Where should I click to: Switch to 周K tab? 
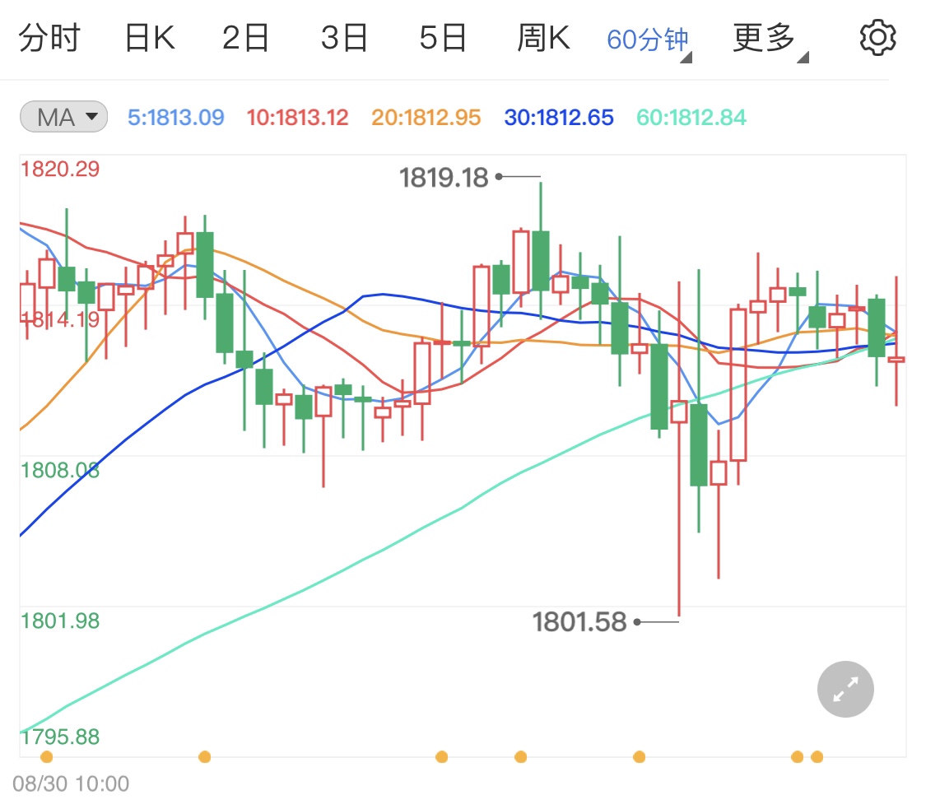543,39
